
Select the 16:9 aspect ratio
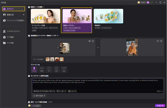pos(42,69)
